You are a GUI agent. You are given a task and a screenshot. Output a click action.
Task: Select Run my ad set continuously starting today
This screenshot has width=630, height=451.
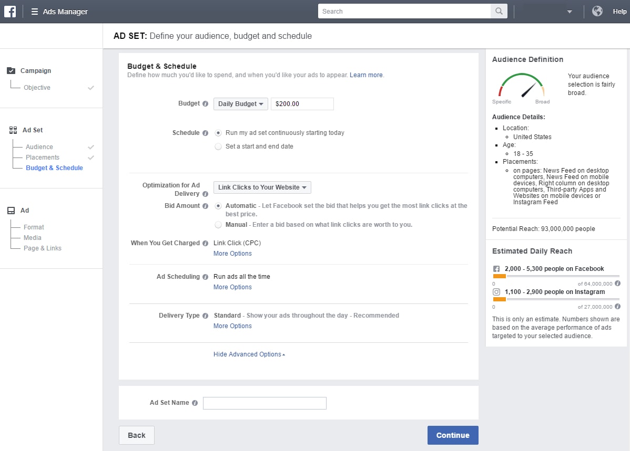(x=218, y=133)
